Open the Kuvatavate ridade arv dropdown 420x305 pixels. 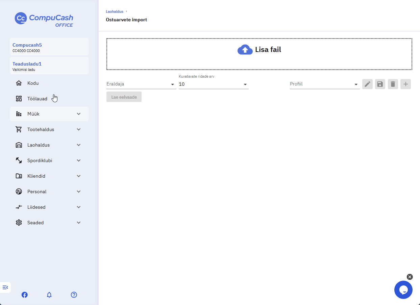(x=214, y=84)
